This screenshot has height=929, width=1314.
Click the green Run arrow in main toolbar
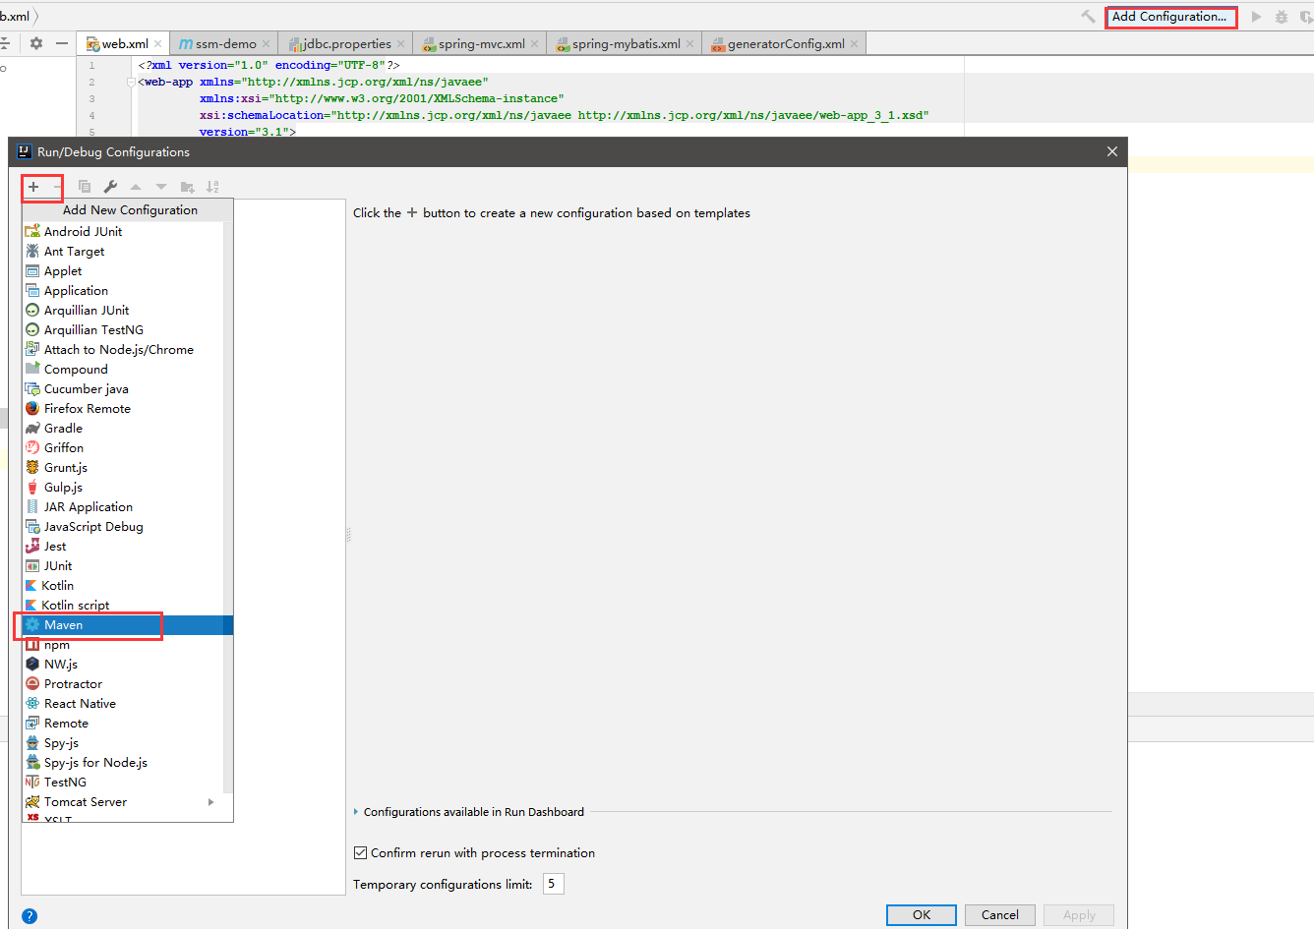(1256, 17)
